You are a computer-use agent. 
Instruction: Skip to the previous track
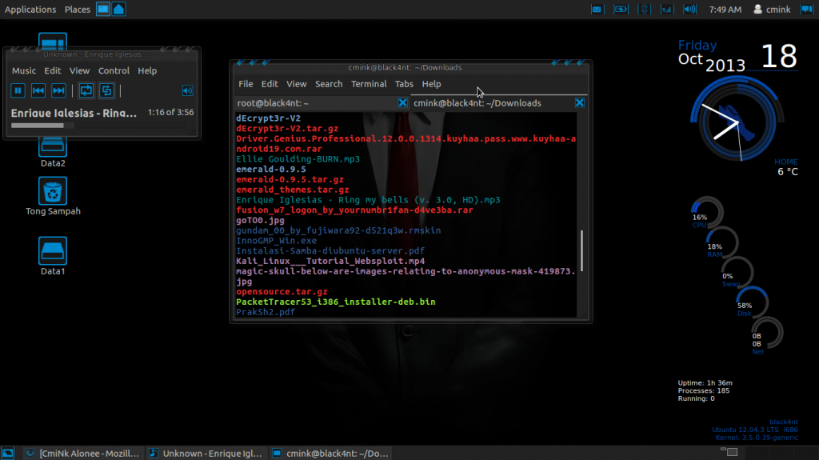point(38,90)
